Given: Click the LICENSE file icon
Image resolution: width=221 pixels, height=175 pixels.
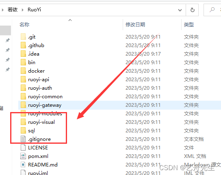Looking at the screenshot, I should 23,147.
